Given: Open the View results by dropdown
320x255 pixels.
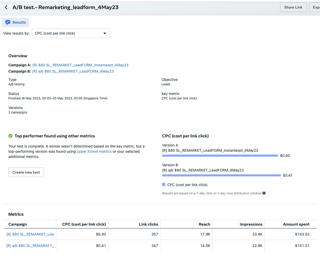Looking at the screenshot, I should click(71, 33).
